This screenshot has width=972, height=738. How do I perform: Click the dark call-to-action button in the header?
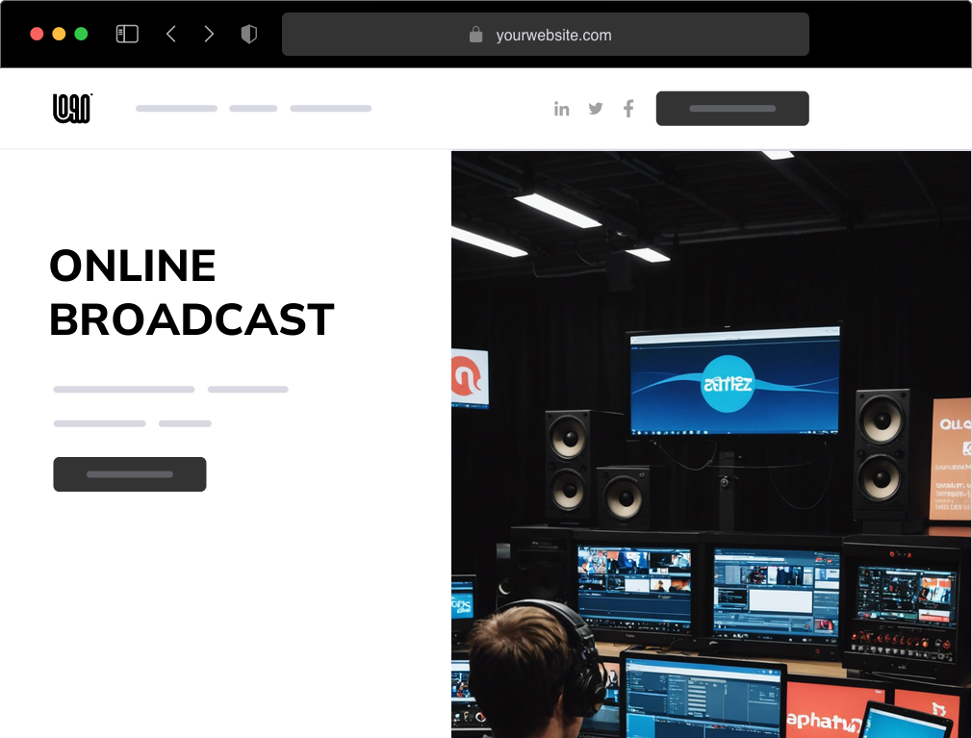pyautogui.click(x=732, y=108)
